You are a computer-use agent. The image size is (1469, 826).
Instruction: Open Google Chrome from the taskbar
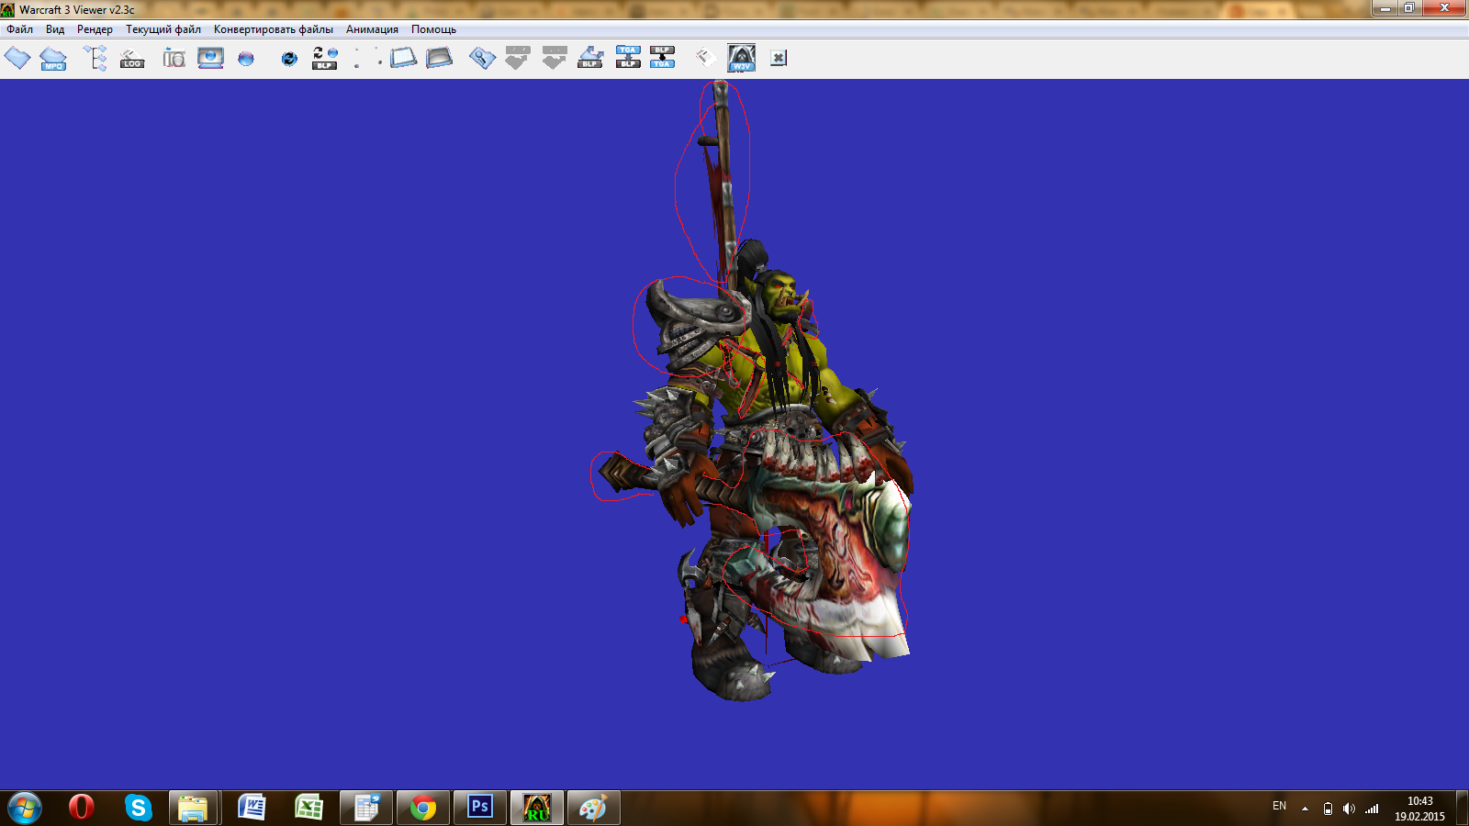tap(423, 808)
